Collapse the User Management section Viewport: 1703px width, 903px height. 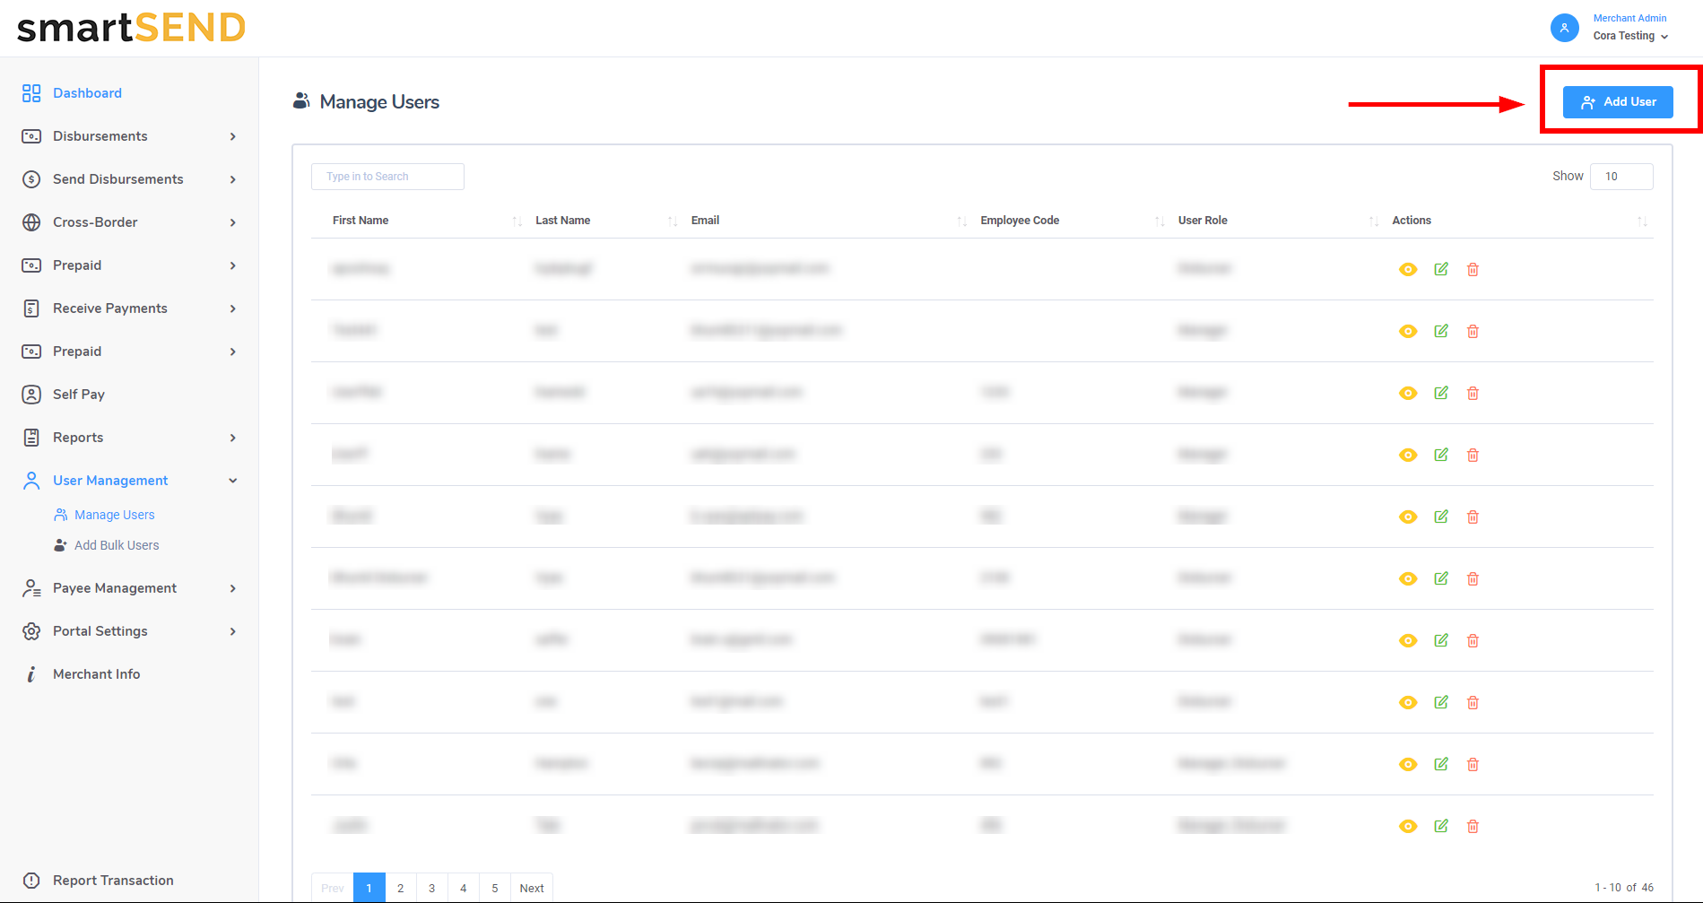pos(232,481)
